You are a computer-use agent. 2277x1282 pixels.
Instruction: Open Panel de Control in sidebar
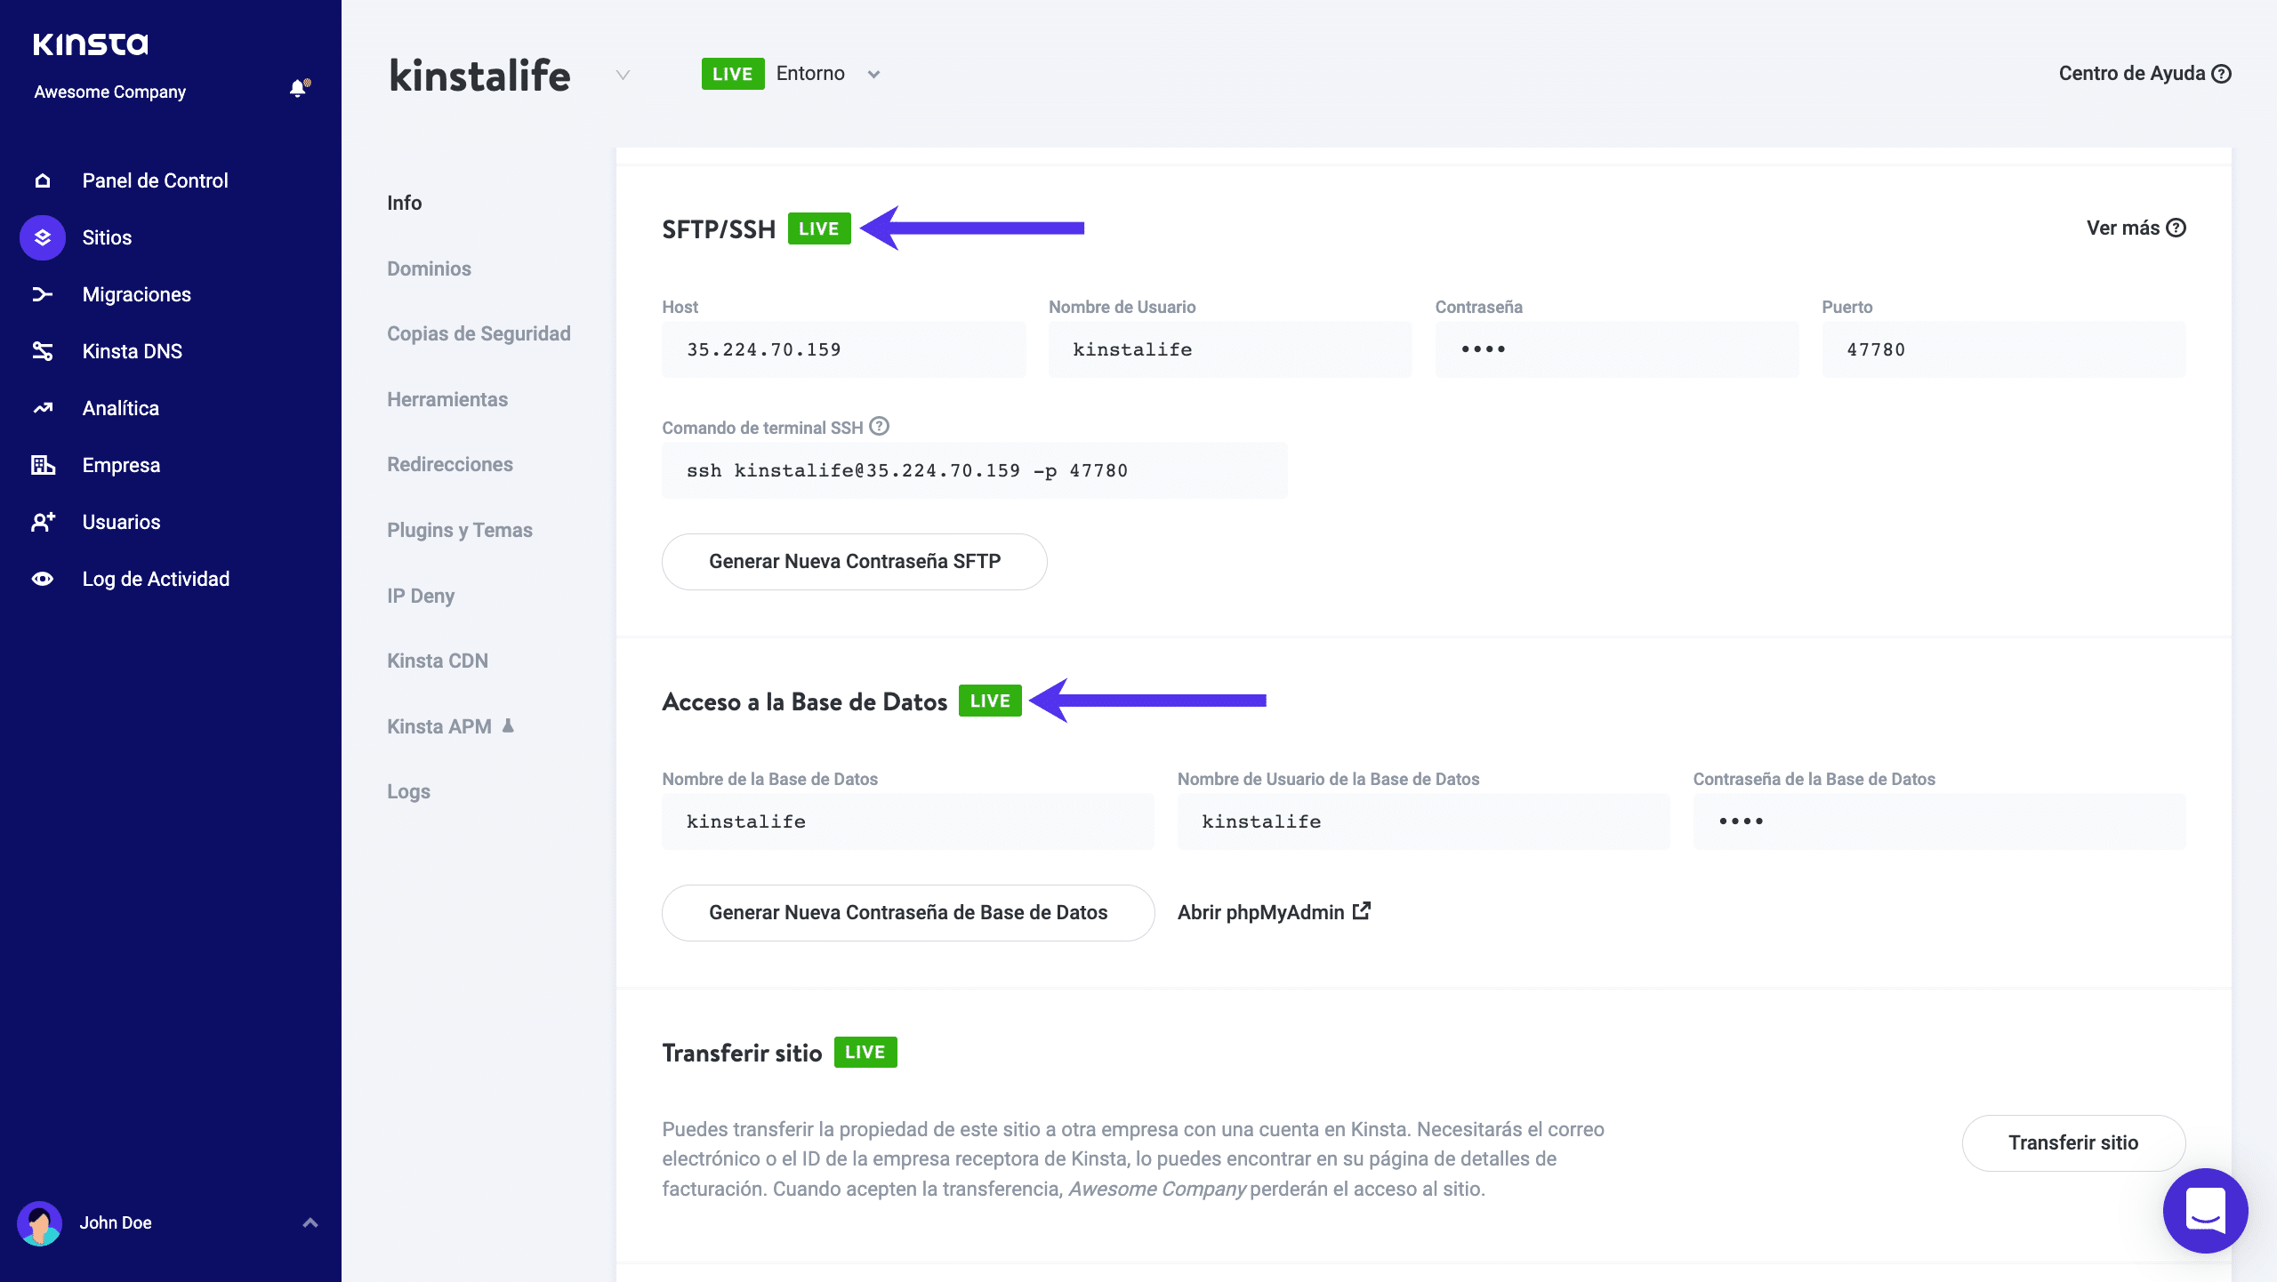[155, 180]
